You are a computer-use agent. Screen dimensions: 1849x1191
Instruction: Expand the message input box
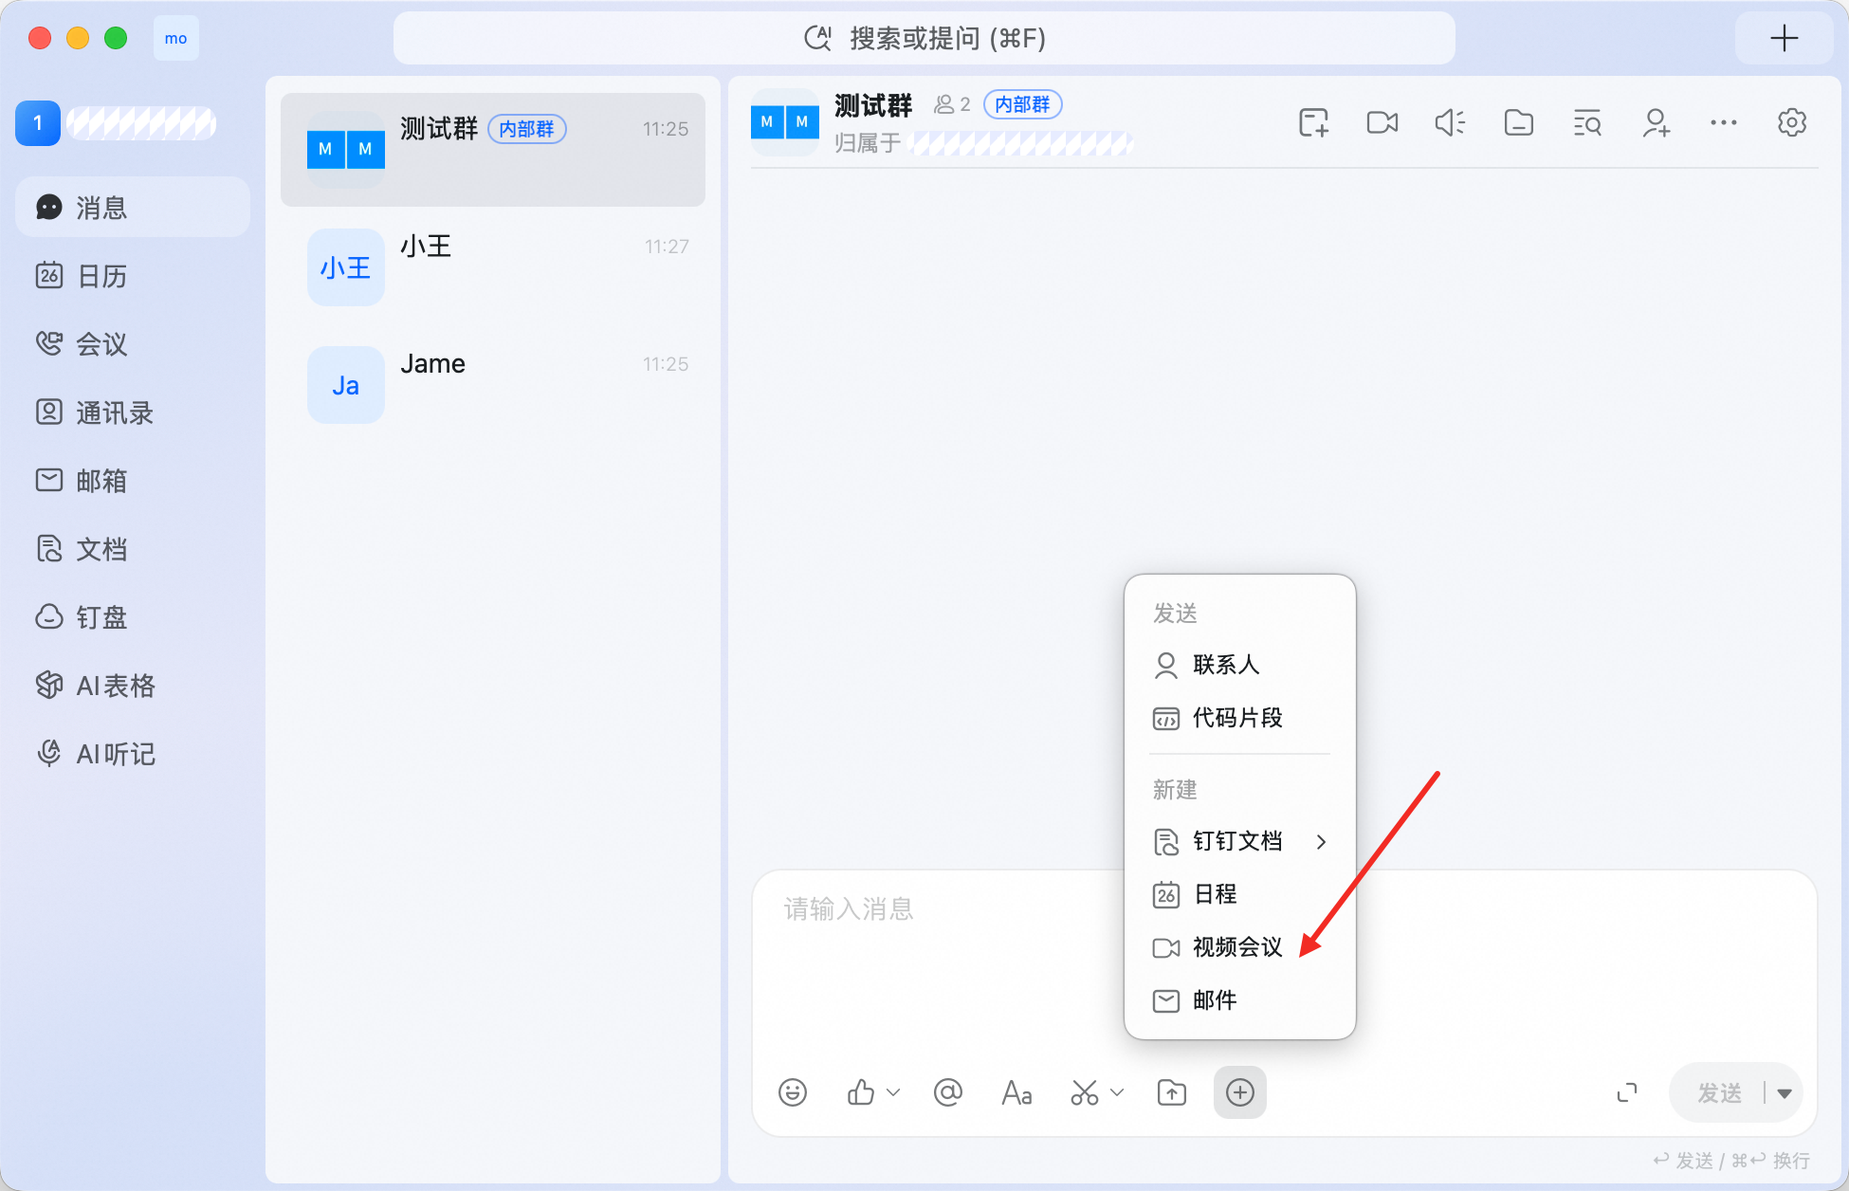tap(1627, 1092)
